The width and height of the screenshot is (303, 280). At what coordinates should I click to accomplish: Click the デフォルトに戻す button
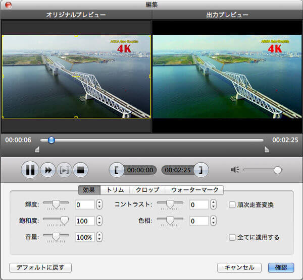tap(40, 267)
